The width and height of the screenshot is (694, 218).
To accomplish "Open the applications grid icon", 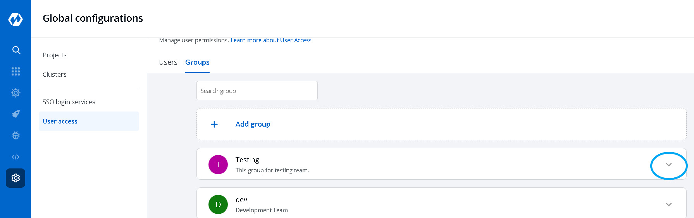I will click(x=16, y=71).
